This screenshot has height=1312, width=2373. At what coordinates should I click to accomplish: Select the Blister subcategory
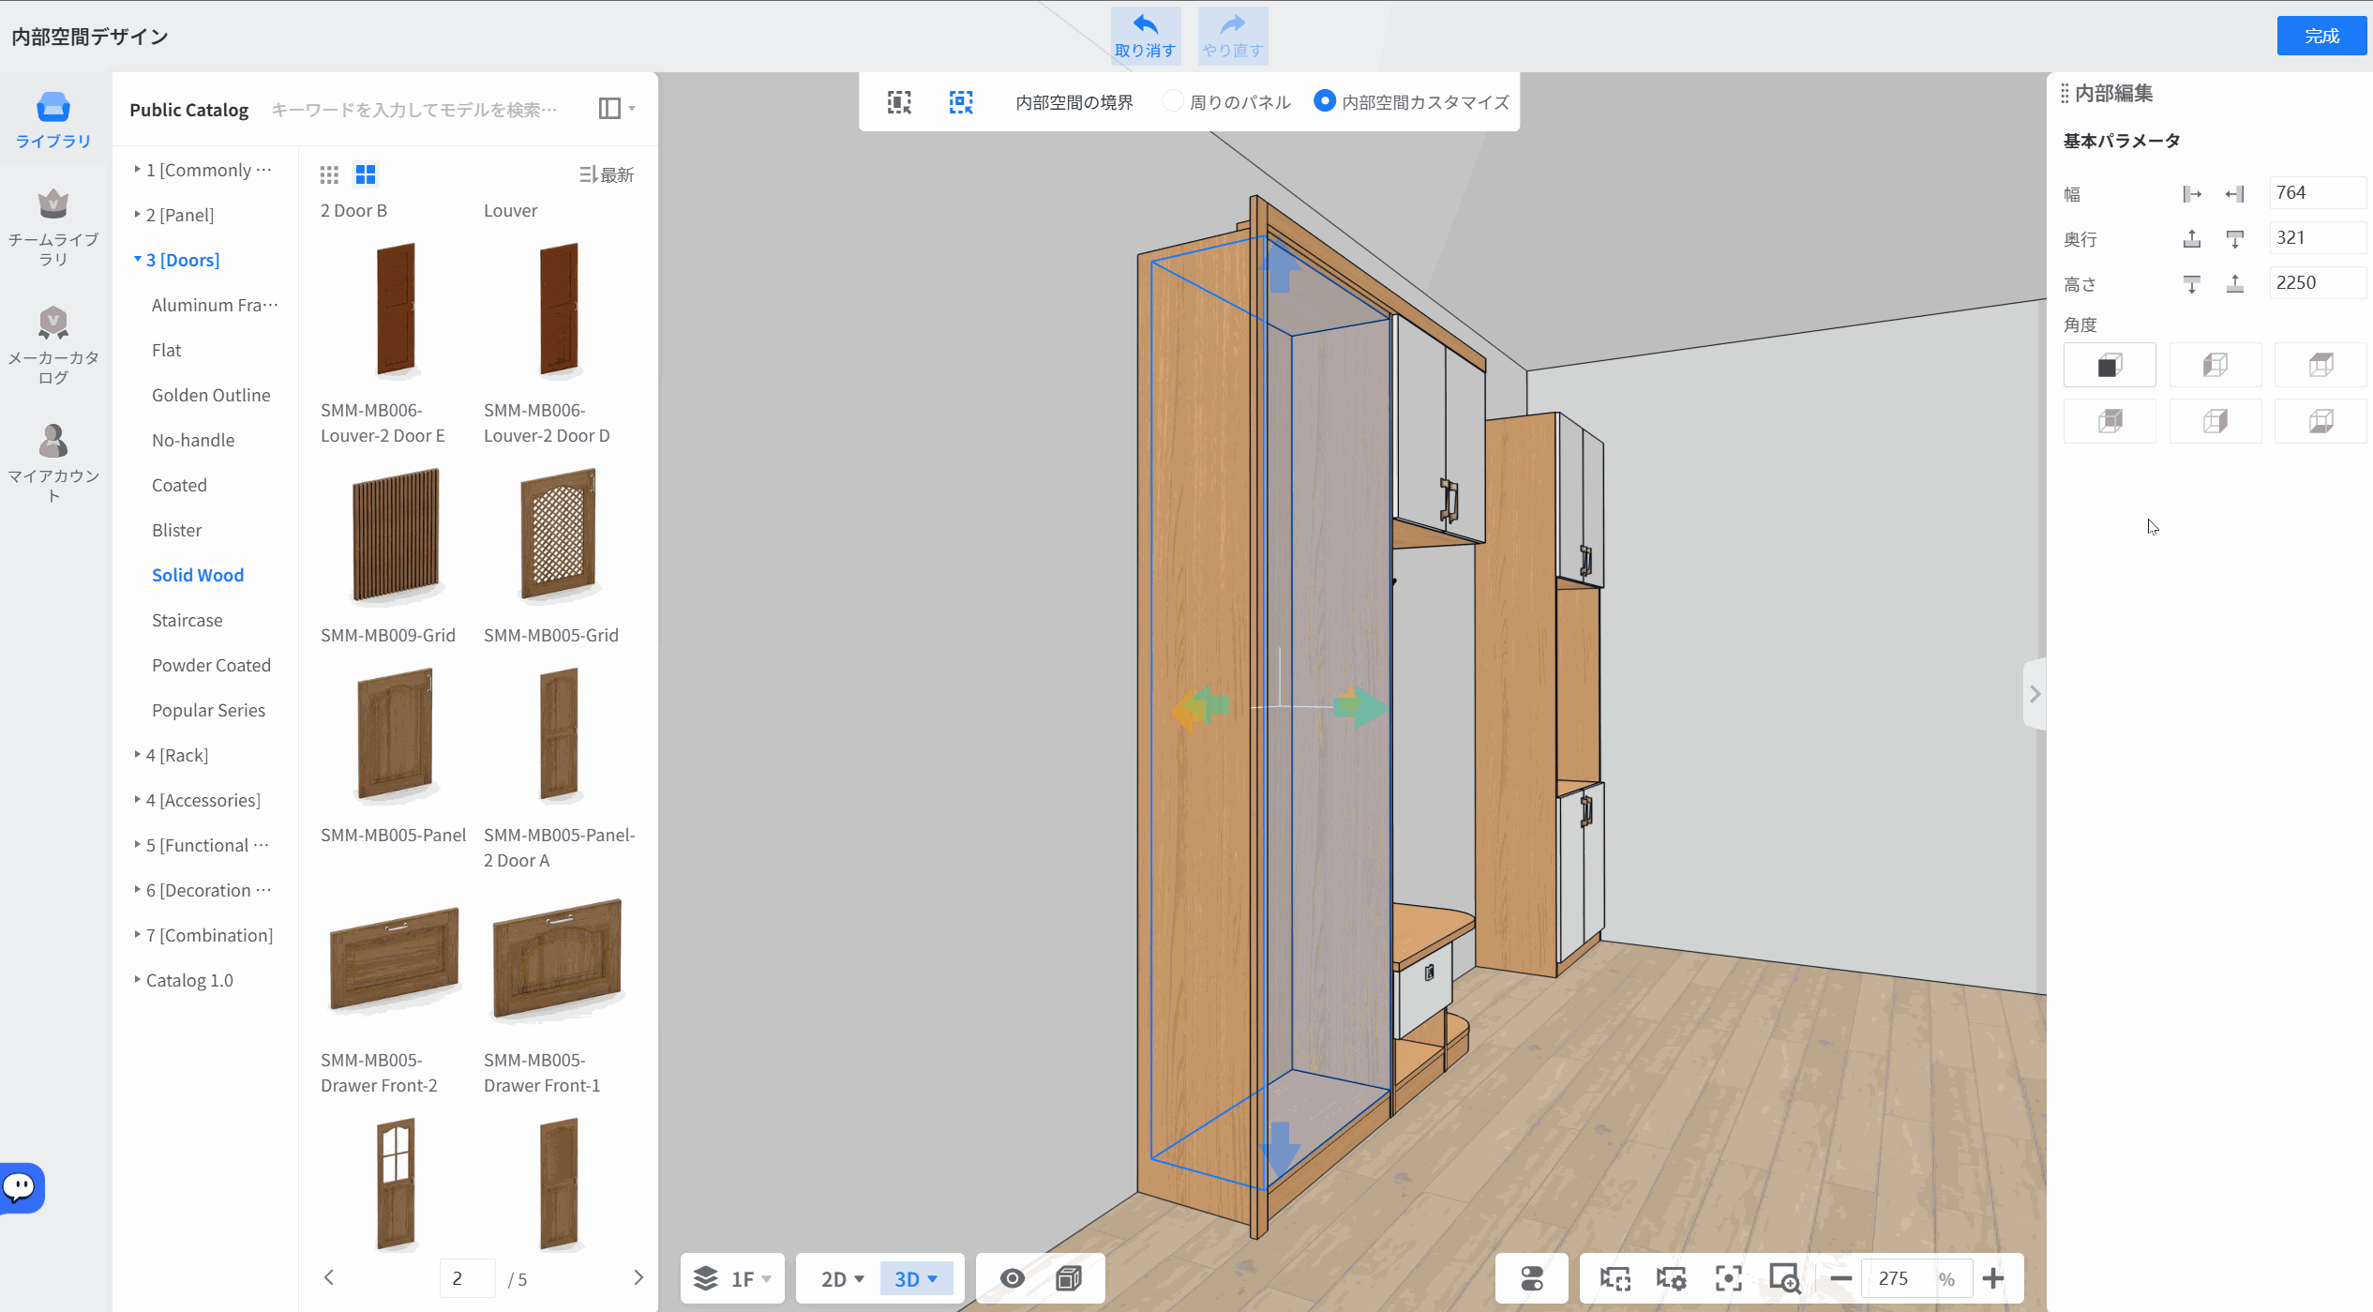coord(176,530)
